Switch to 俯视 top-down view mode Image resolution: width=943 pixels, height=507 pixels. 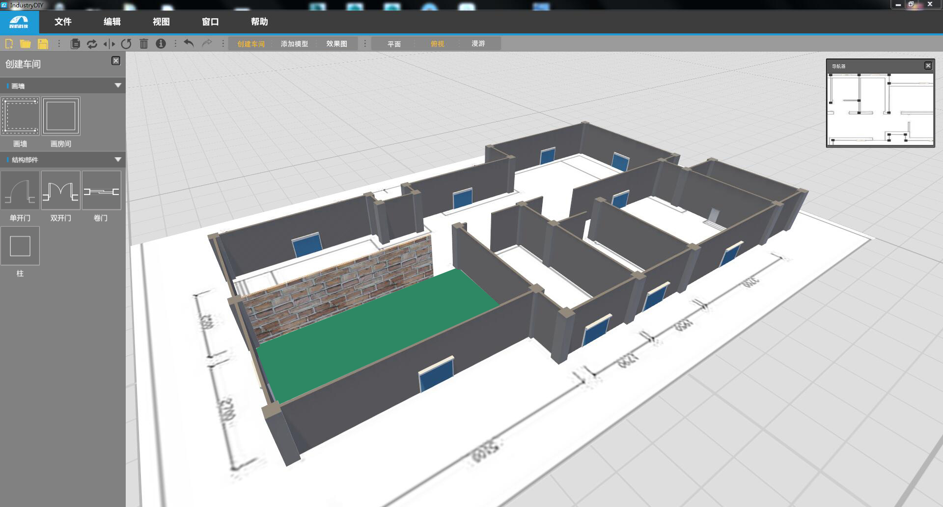tap(437, 44)
